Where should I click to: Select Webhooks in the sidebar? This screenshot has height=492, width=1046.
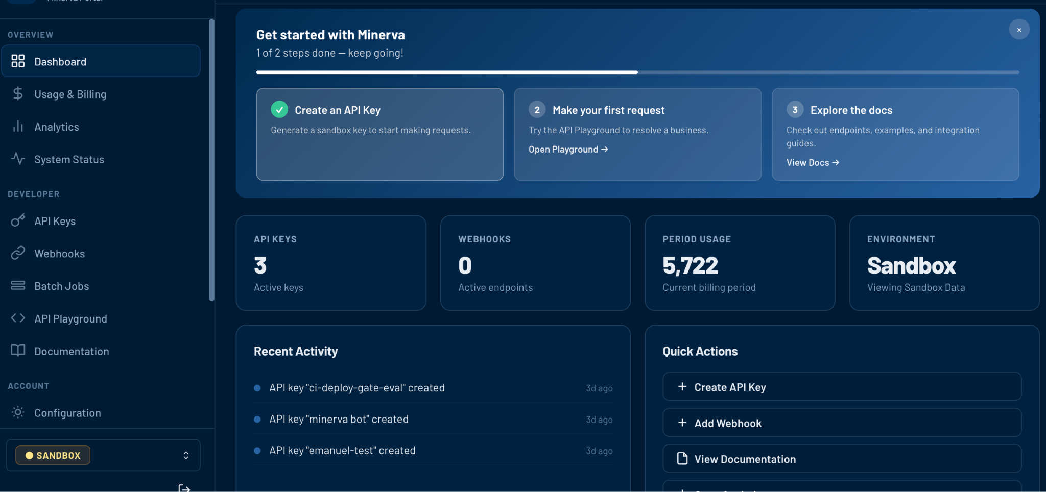(101, 253)
